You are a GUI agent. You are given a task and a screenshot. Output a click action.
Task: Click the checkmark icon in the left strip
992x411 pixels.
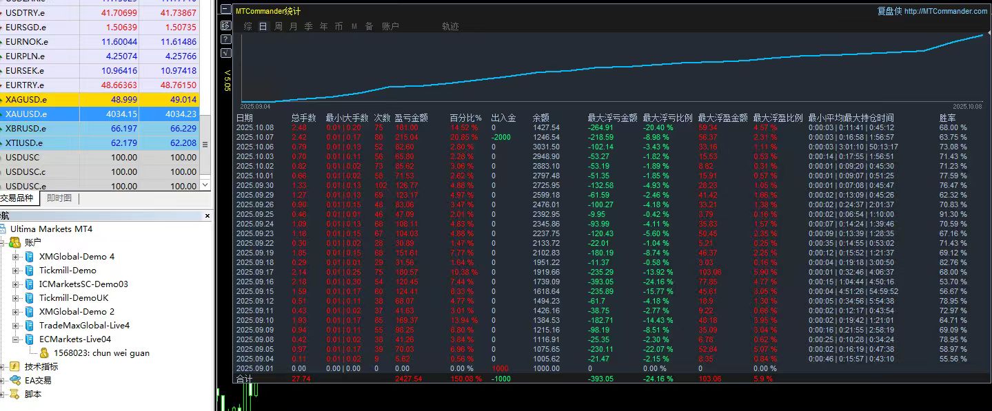tap(225, 53)
